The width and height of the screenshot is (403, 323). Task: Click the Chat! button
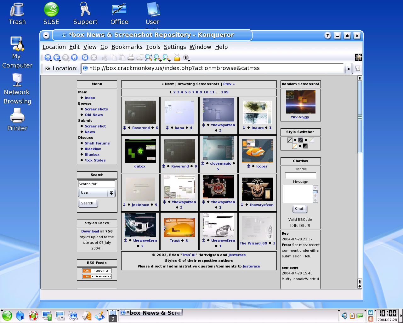(x=300, y=209)
